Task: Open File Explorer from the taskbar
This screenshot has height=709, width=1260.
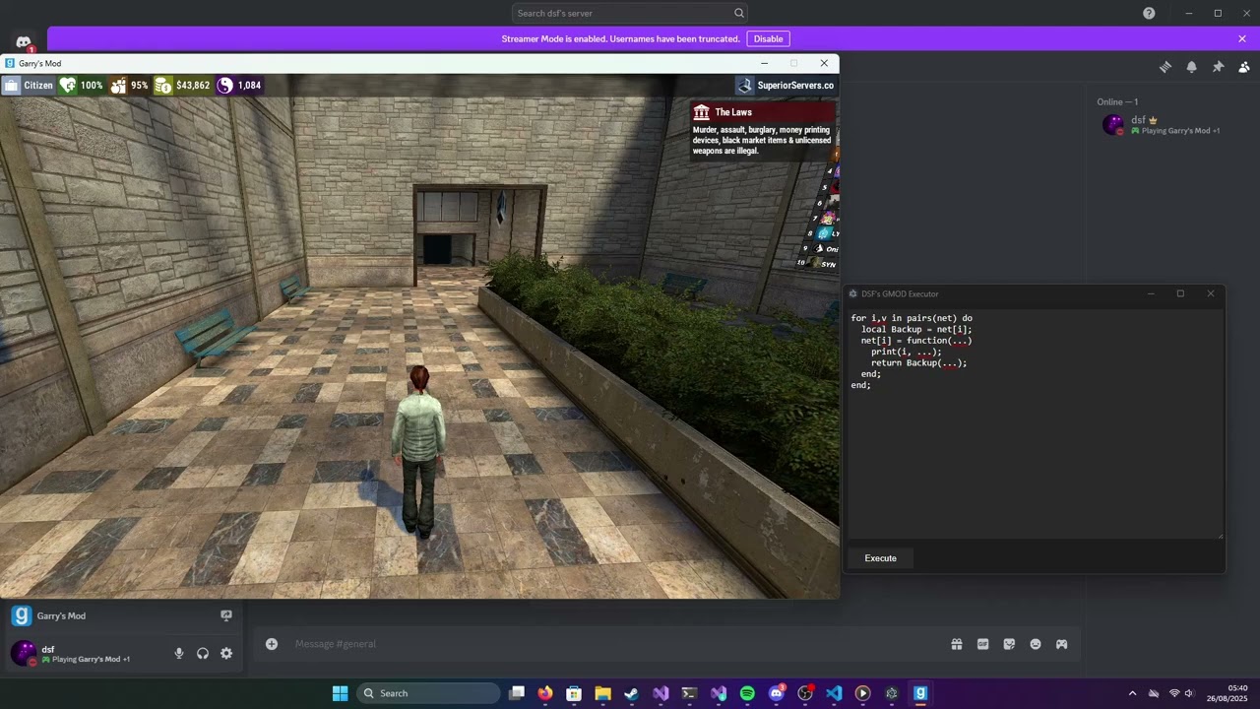Action: [602, 693]
